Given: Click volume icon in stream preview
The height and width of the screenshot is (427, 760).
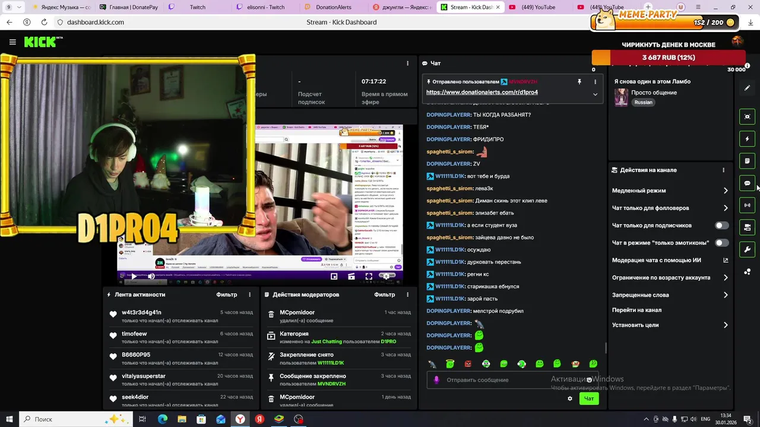Looking at the screenshot, I should click(151, 276).
